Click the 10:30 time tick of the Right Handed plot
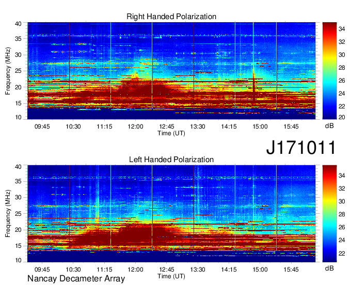 [x=73, y=126]
